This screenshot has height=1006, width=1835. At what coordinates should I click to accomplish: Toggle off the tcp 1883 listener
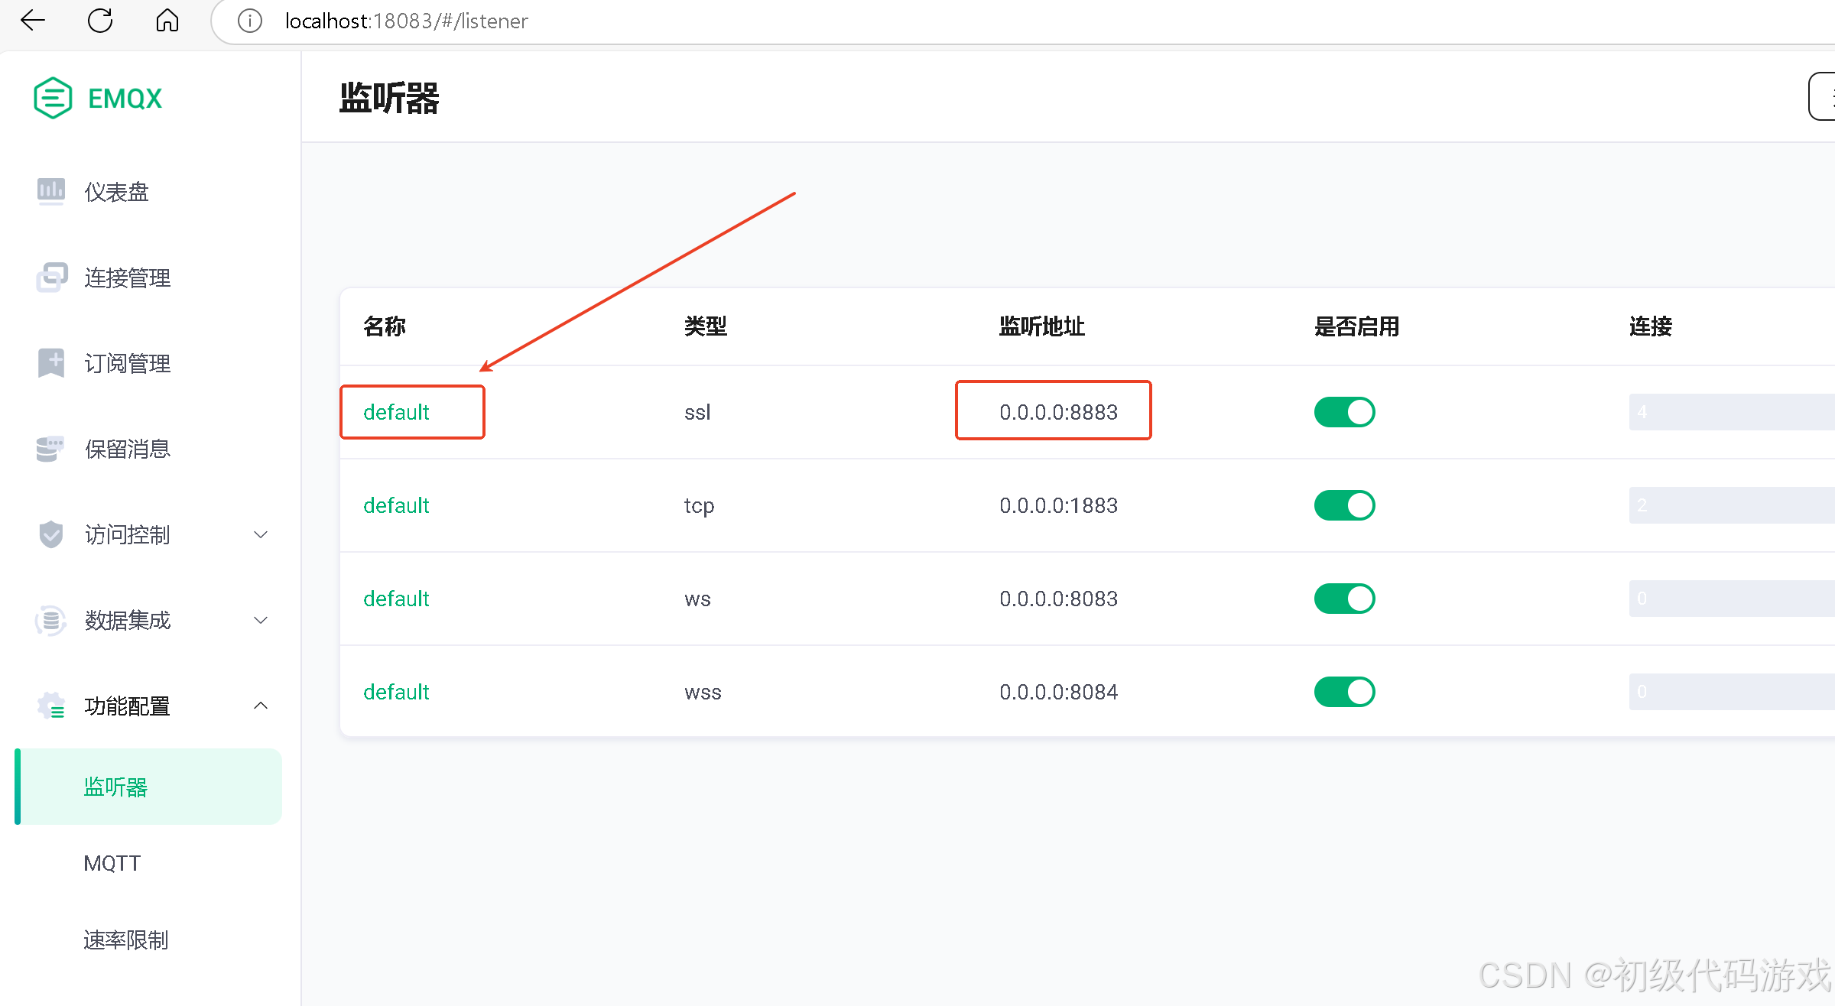[x=1344, y=505]
